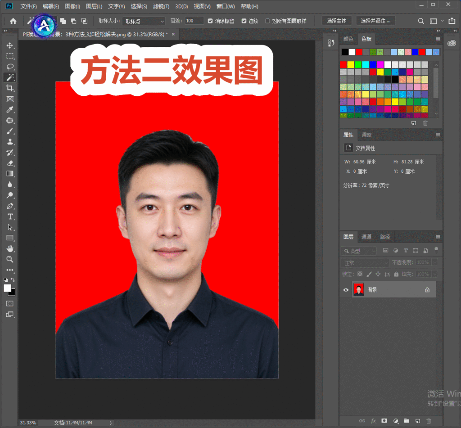Viewport: 461px width, 428px height.
Task: Click the Add layer mask icon
Action: [x=384, y=421]
